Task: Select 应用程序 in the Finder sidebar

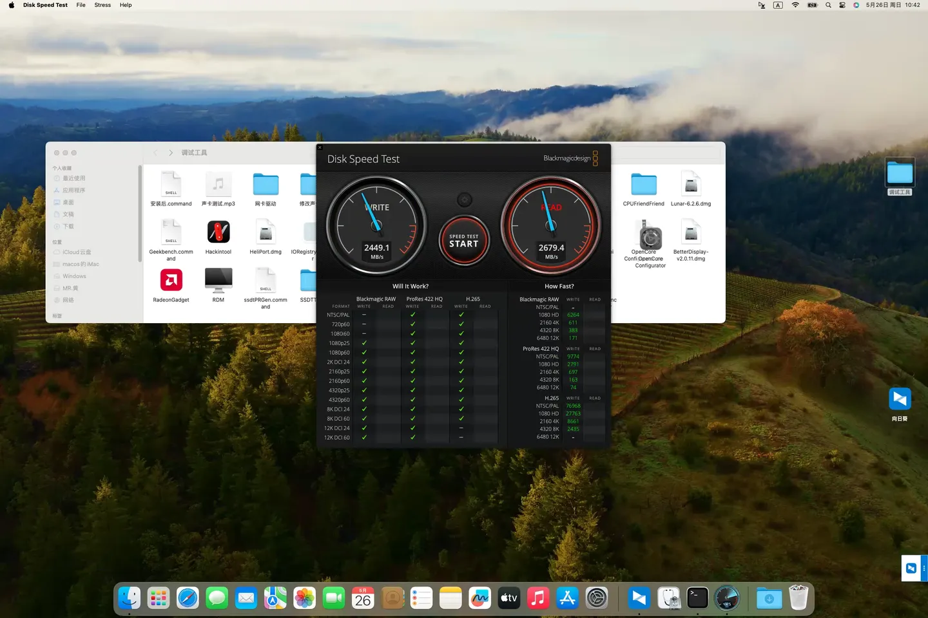Action: click(75, 190)
